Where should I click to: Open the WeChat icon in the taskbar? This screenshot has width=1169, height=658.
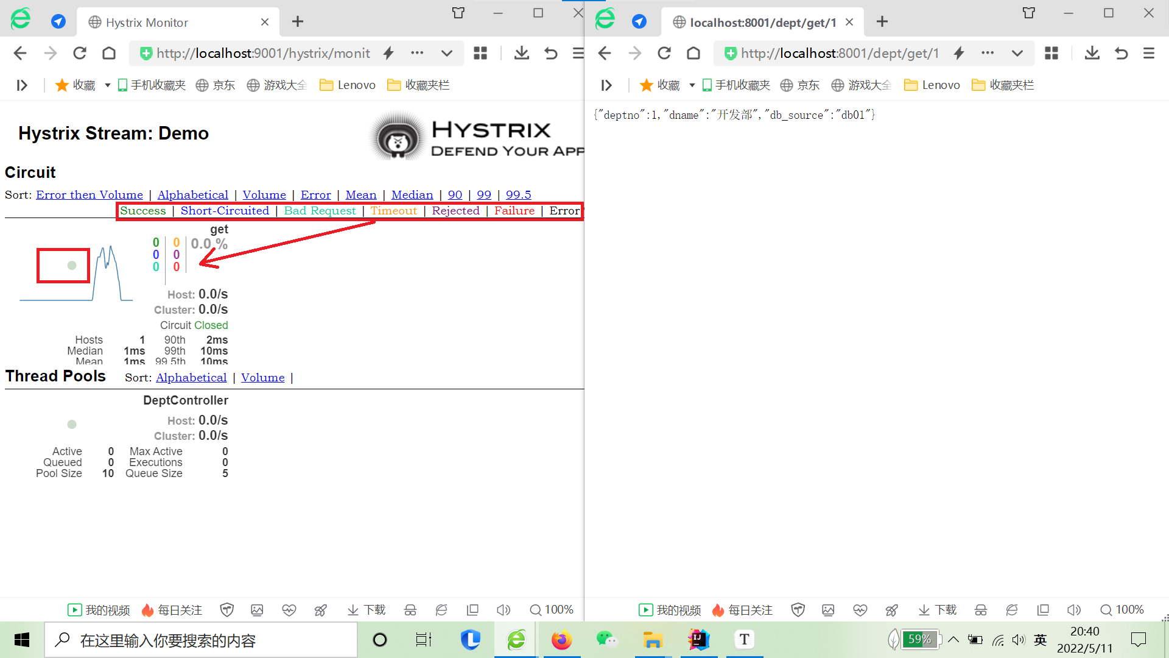(x=606, y=640)
